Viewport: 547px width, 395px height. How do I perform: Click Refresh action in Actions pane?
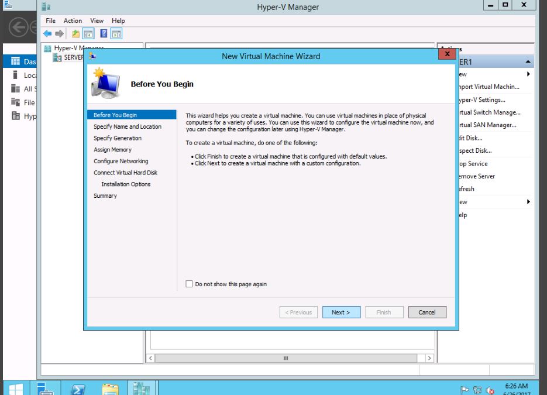(466, 189)
